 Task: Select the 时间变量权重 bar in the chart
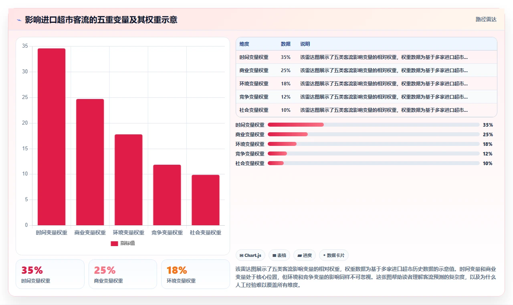(51, 137)
